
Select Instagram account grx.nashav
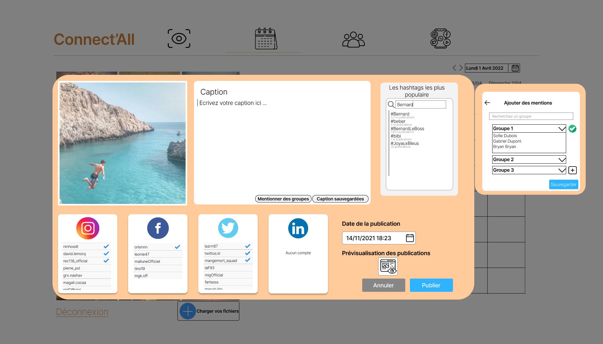tap(86, 275)
